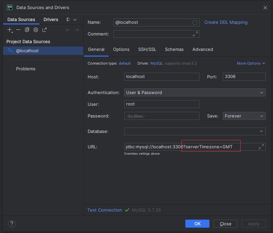The image size is (273, 233).
Task: Click the OK button
Action: (197, 224)
